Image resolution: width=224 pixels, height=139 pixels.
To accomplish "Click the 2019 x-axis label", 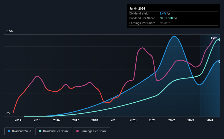I will [x=114, y=120].
